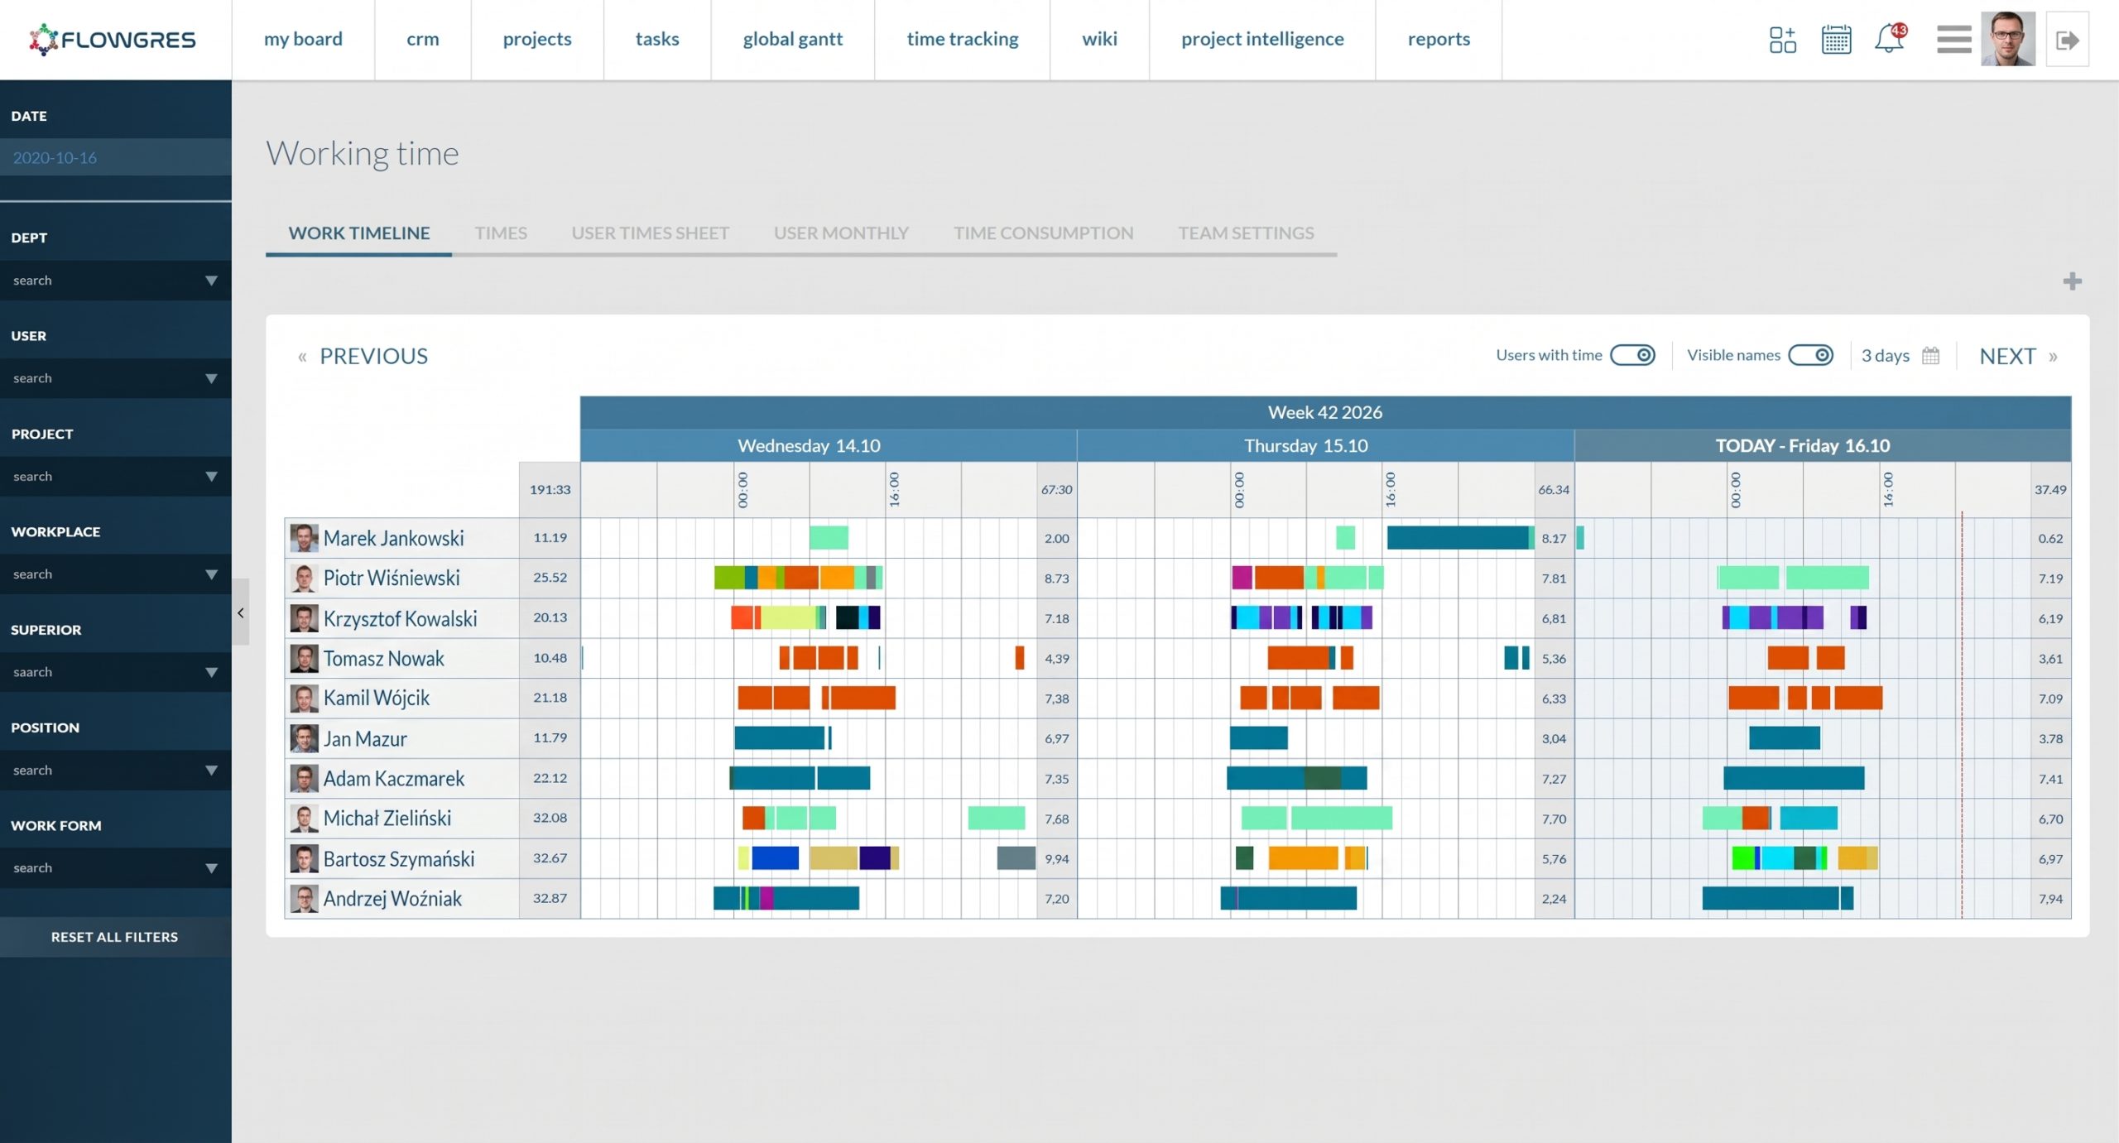Click the red current-time marker on Friday

[x=1962, y=714]
